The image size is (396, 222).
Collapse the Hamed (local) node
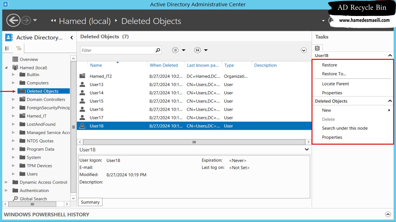pos(6,68)
